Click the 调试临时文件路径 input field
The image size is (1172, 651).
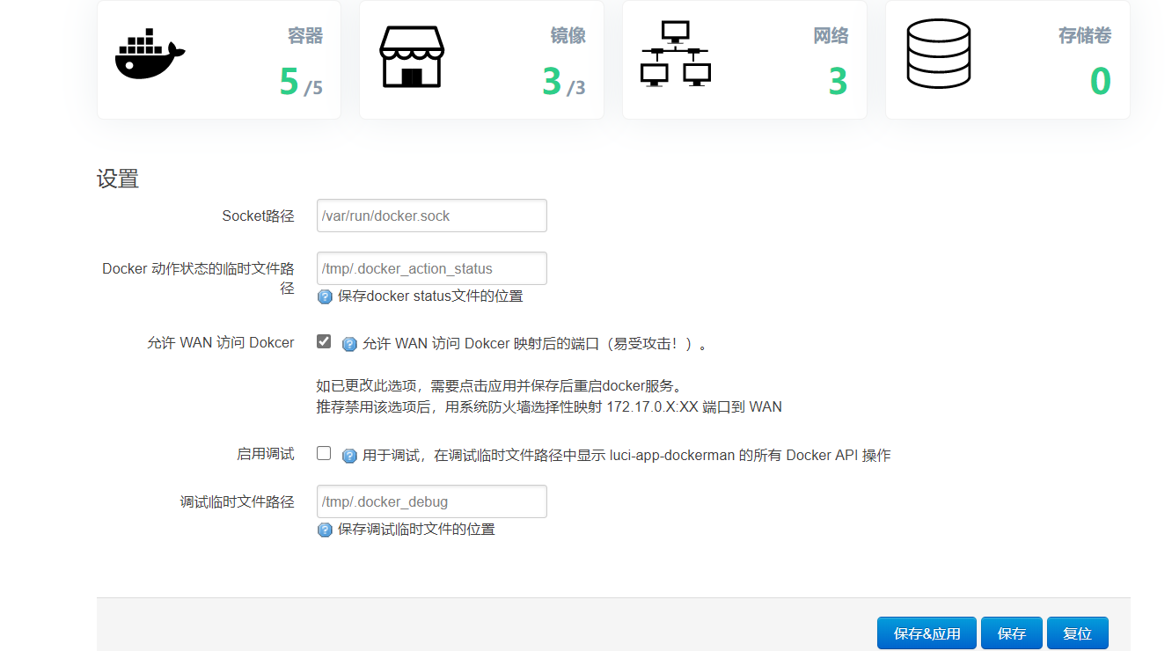tap(431, 501)
